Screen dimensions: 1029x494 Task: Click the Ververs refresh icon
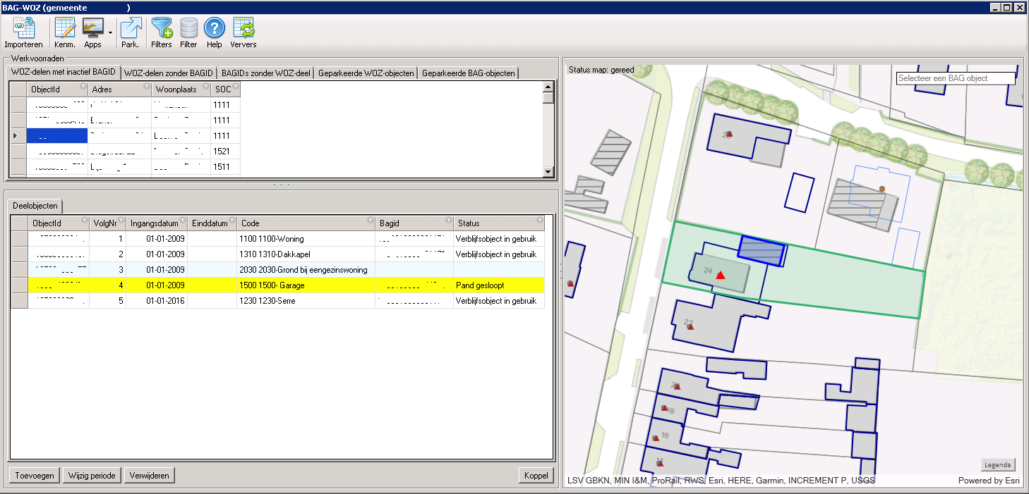[243, 29]
